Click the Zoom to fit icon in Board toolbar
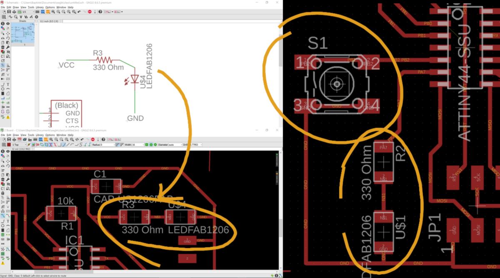The height and width of the screenshot is (278, 500). (51, 139)
